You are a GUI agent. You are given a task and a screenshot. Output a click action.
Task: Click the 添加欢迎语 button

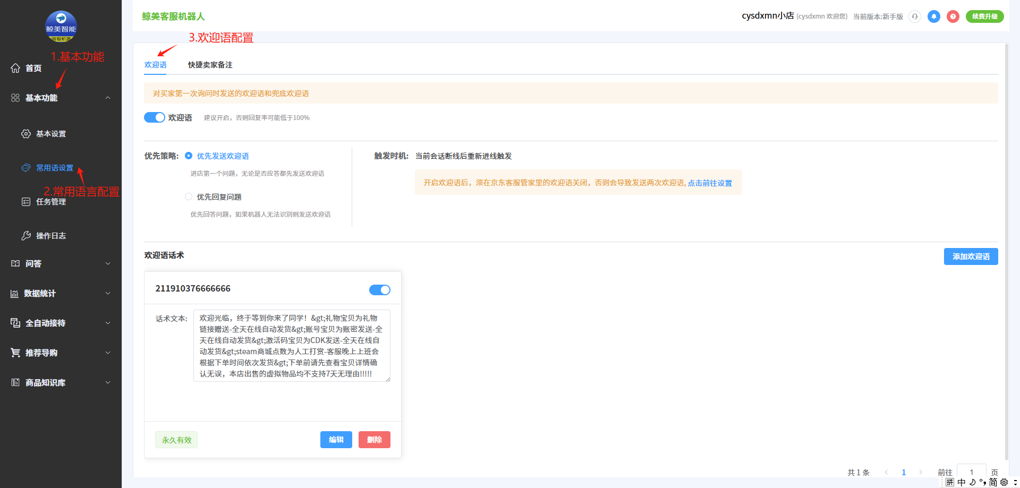pyautogui.click(x=971, y=256)
